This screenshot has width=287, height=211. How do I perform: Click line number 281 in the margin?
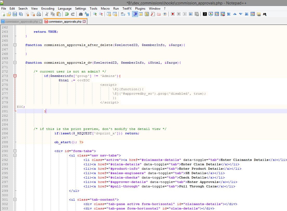pyautogui.click(x=5, y=111)
